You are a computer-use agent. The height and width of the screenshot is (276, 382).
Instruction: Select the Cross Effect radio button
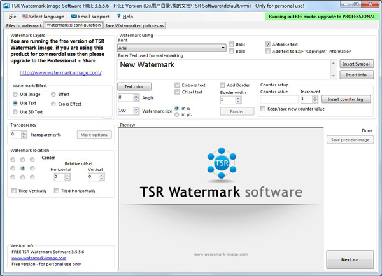53,104
